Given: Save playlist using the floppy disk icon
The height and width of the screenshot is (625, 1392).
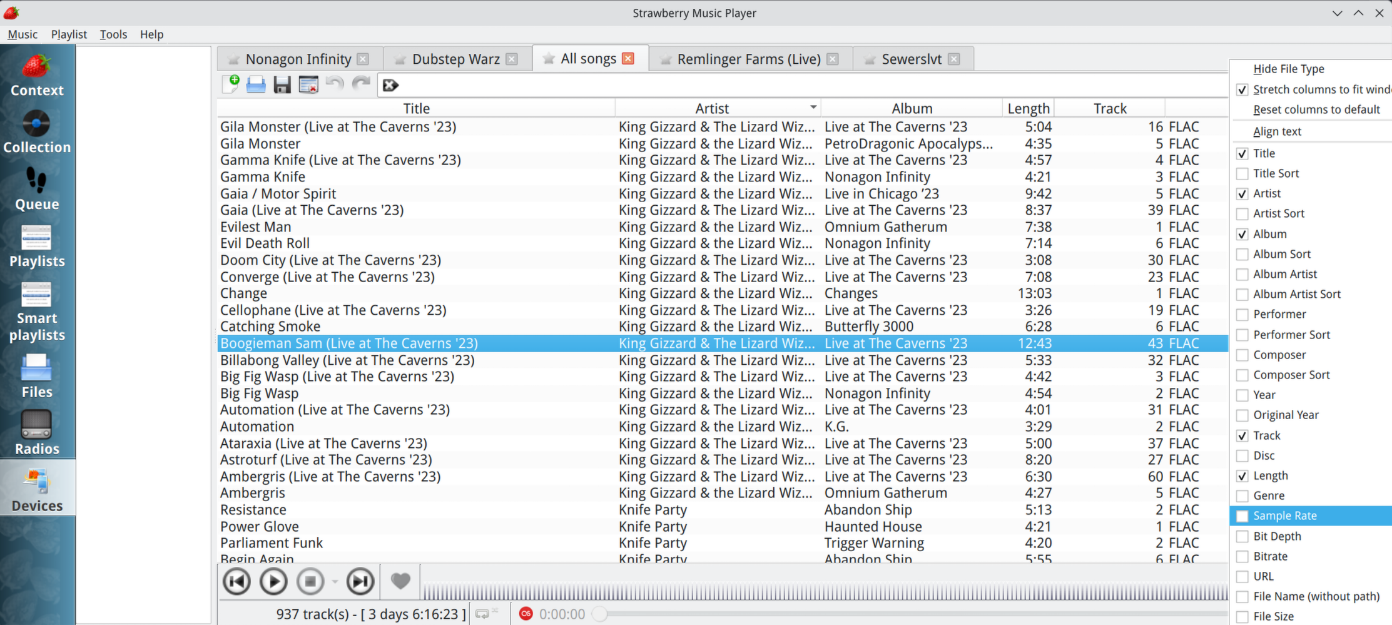Looking at the screenshot, I should (282, 84).
